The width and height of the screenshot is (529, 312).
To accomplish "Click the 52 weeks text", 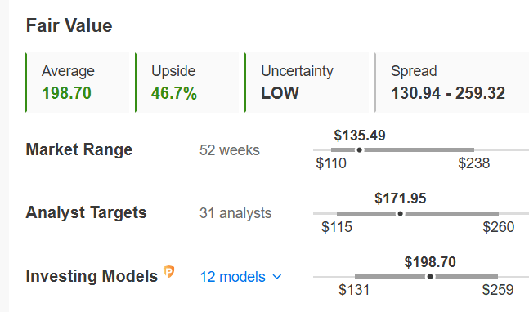I will coord(230,150).
